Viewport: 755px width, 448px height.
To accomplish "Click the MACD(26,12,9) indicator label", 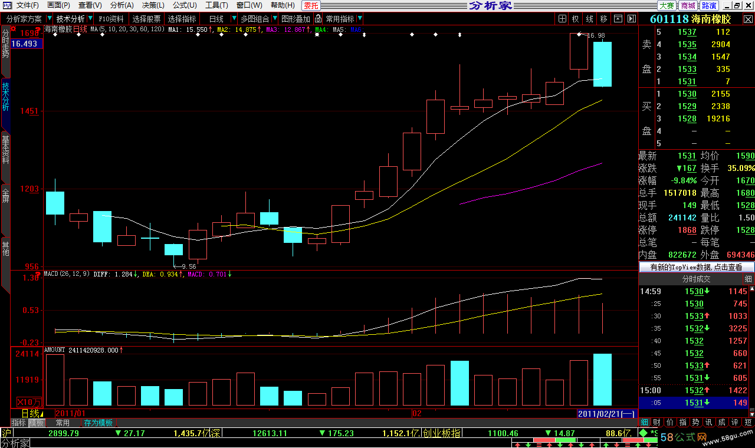I will tap(67, 274).
